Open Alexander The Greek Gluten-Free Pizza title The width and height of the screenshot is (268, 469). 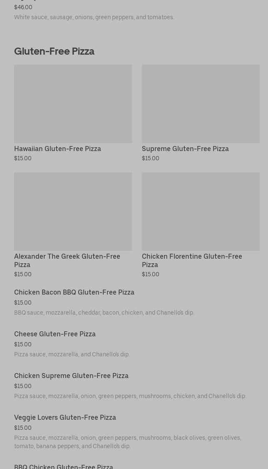coord(67,260)
